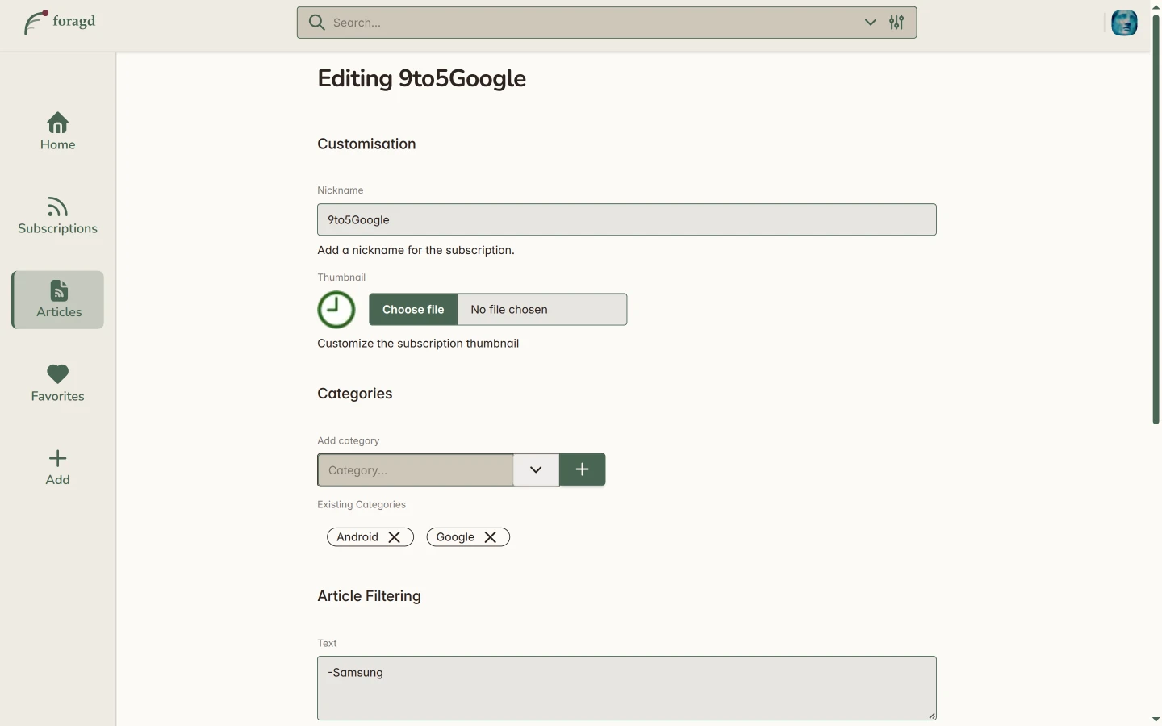Click the search magnifier icon
This screenshot has width=1162, height=726.
coord(317,23)
